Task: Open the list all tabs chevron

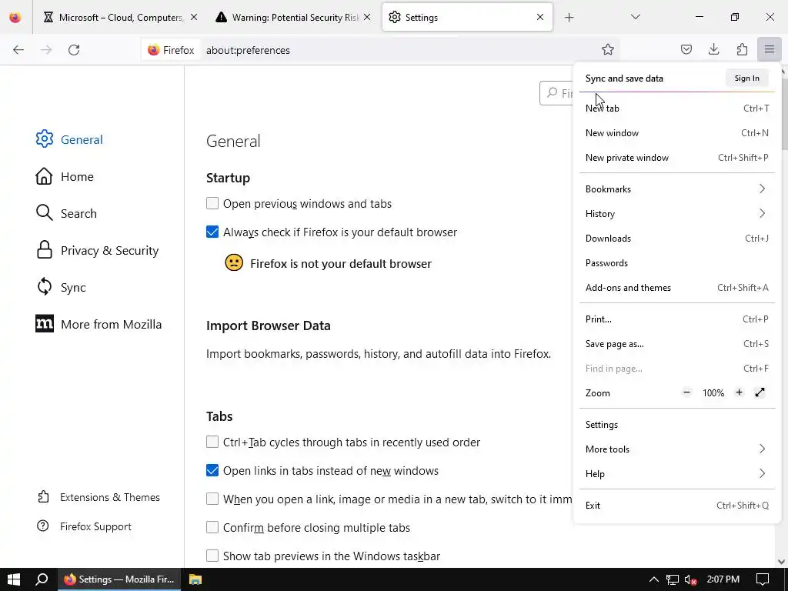Action: [x=635, y=17]
